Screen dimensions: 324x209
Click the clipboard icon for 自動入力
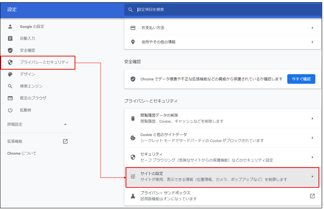(x=10, y=38)
